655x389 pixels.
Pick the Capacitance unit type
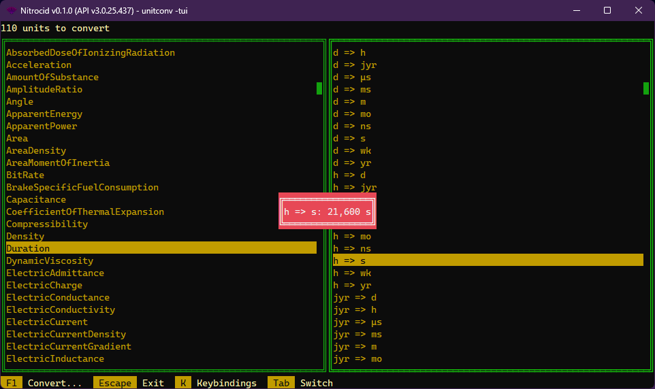[36, 200]
